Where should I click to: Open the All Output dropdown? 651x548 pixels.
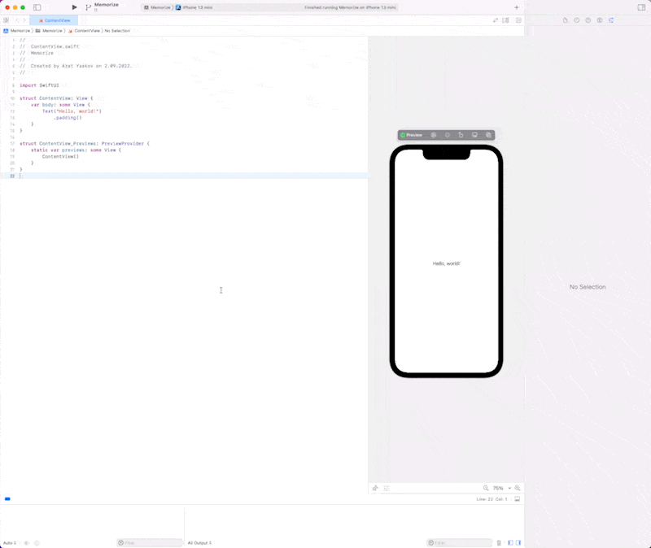(x=199, y=542)
